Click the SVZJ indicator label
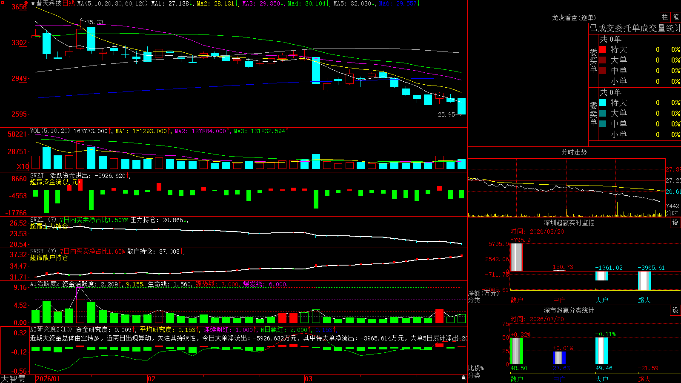 [x=37, y=175]
